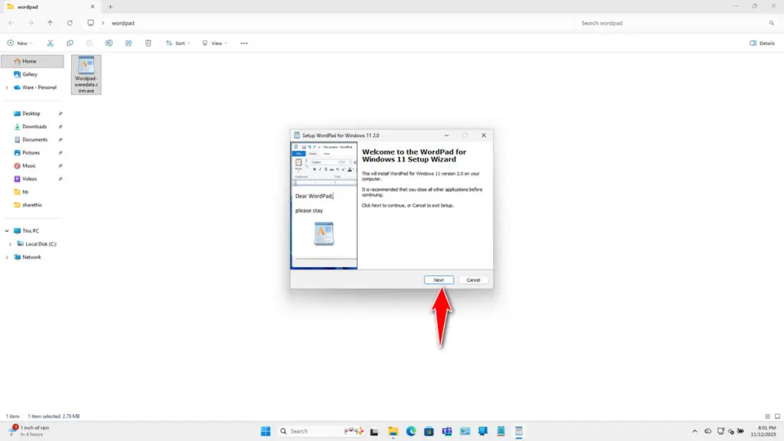Open the Start menu
Viewport: 784px width, 441px height.
click(x=265, y=431)
